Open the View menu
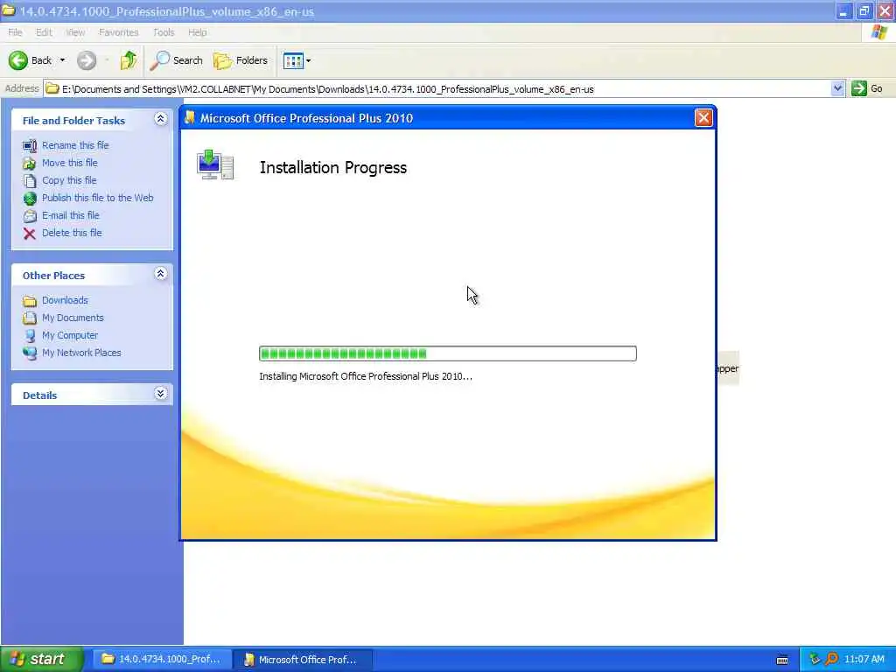The image size is (896, 672). coord(75,32)
